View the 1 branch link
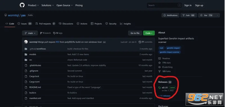Image resolution: width=225 pixels, height=107 pixels. coord(45,33)
